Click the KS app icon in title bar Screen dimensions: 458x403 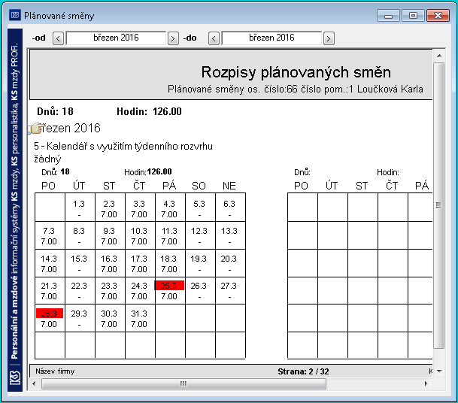click(15, 15)
